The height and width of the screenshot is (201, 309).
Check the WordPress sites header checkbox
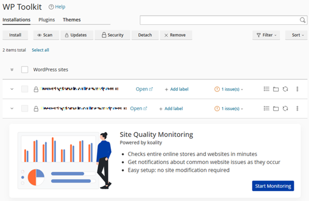(x=25, y=70)
